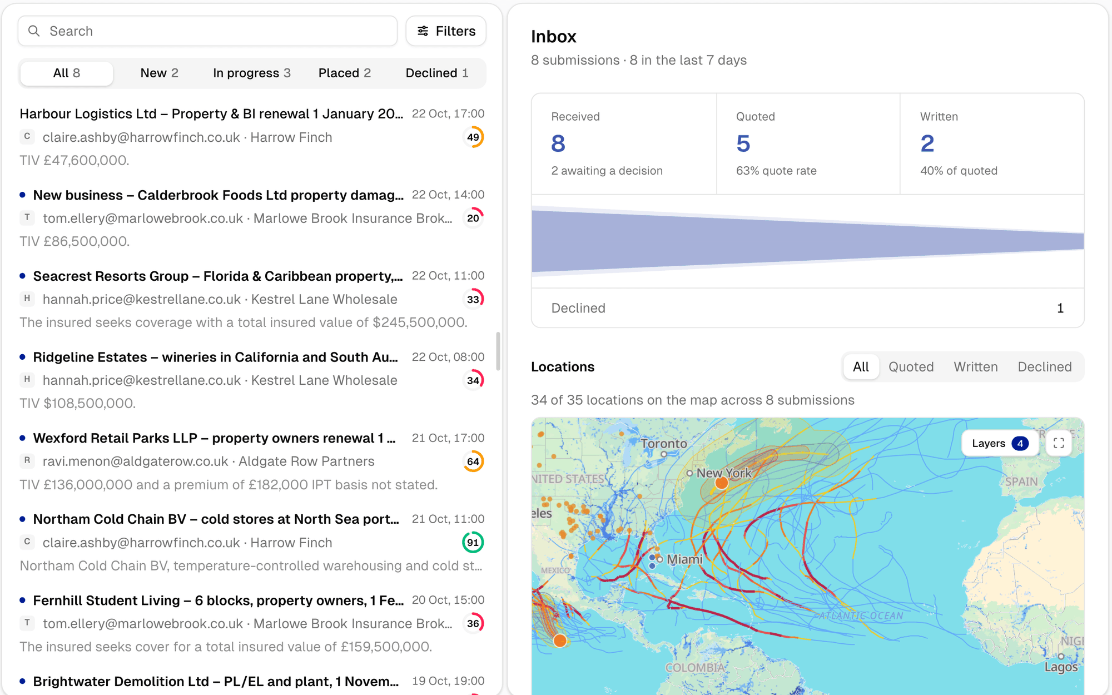Click the Written 2 metric card
The image size is (1112, 695).
point(992,144)
